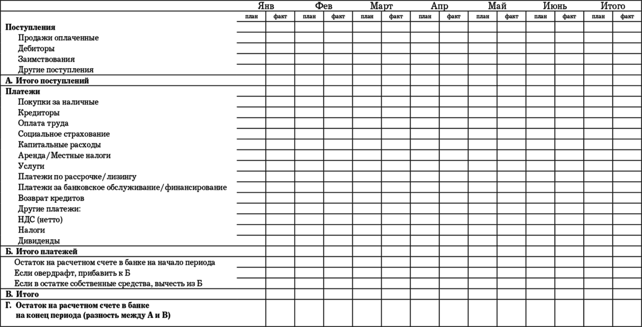Select the Продажи оплаченные row label
642x327 pixels.
[x=58, y=38]
